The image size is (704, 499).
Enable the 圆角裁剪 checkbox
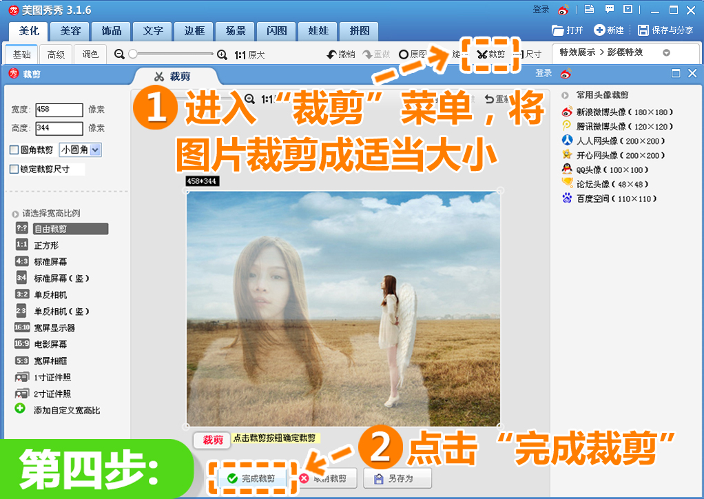coord(14,150)
